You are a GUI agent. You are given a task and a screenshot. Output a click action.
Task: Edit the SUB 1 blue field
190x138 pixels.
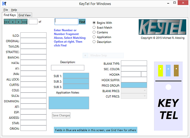click(x=76, y=76)
